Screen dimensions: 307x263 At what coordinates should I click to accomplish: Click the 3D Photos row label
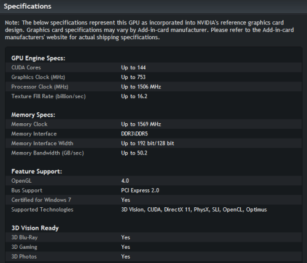click(24, 256)
